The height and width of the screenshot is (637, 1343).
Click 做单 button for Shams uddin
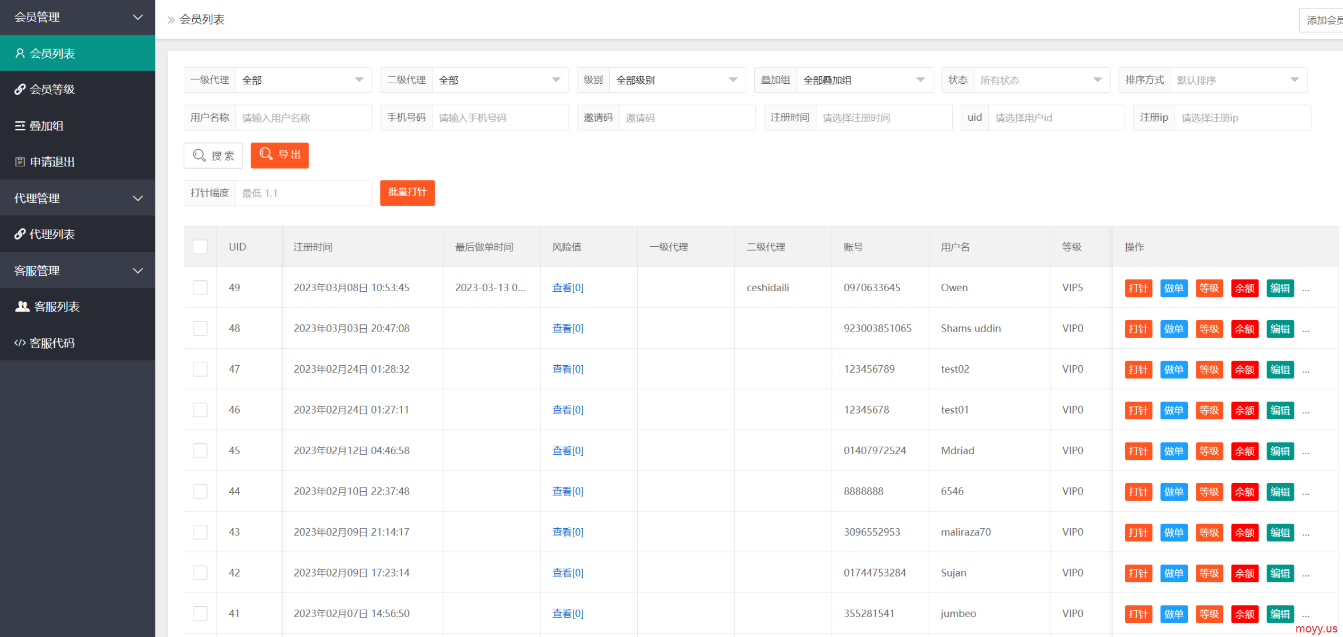pyautogui.click(x=1174, y=329)
